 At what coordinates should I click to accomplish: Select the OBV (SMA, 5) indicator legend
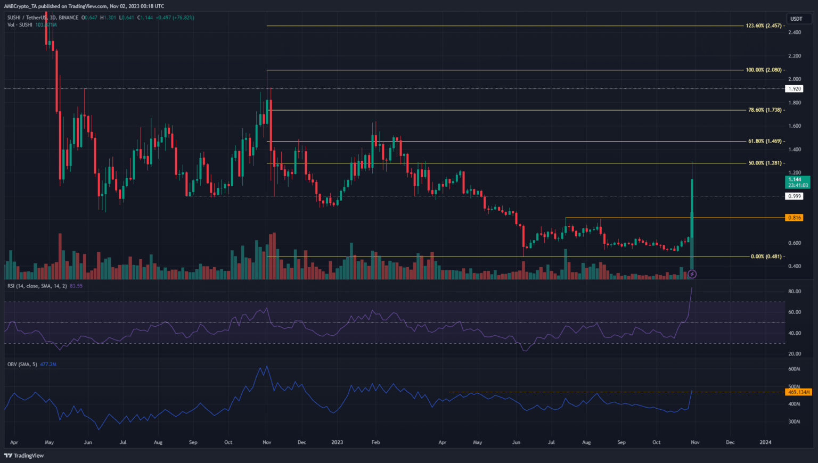click(x=22, y=365)
